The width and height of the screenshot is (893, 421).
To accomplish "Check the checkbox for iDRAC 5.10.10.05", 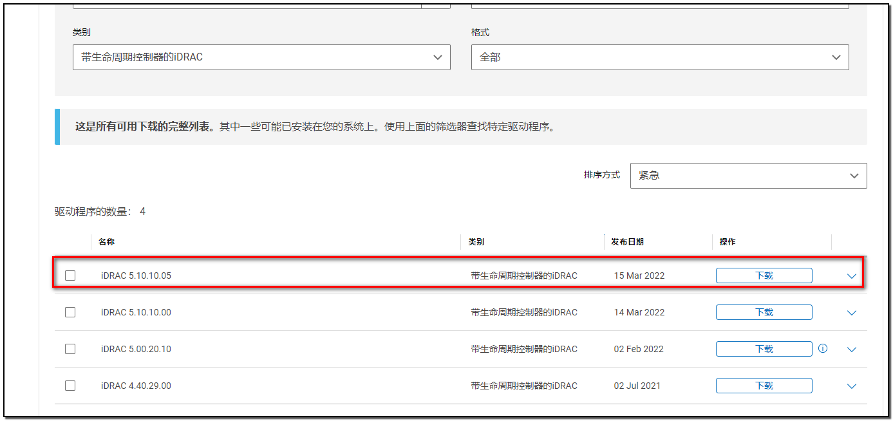I will [x=71, y=275].
